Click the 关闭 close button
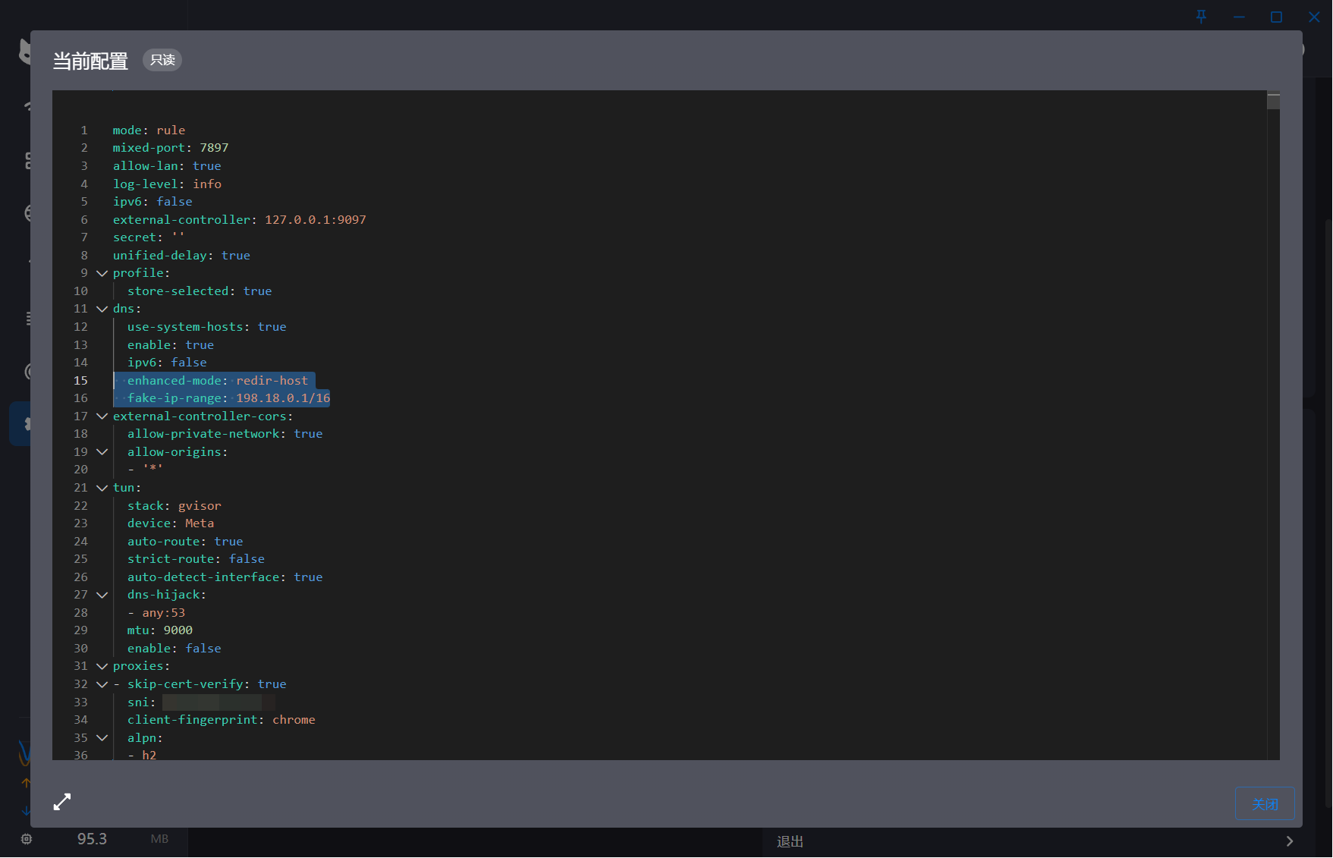Screen dimensions: 1333x858 (1265, 803)
